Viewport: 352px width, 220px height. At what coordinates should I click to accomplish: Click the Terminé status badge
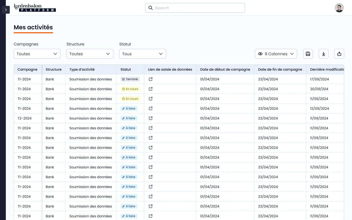click(130, 79)
